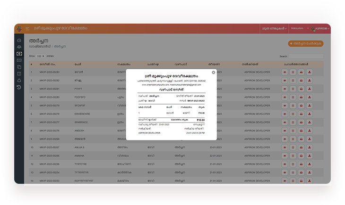Delete ANAKHA receipt row

pyautogui.click(x=293, y=156)
